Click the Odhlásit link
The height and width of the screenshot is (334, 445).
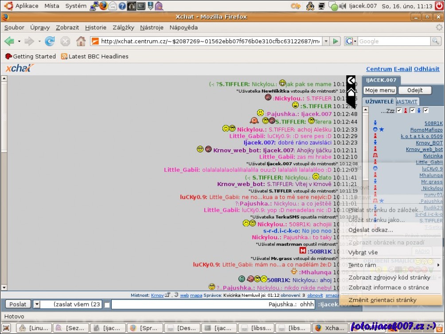[426, 69]
